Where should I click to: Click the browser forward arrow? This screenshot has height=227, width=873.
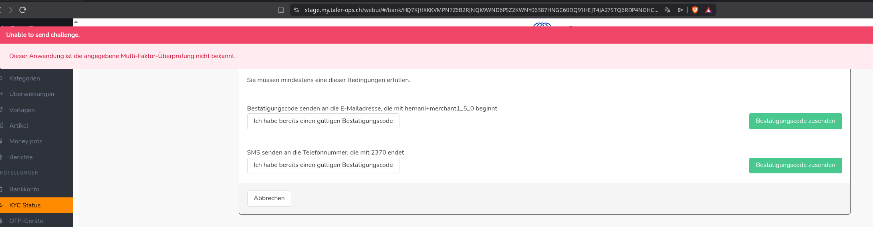tap(11, 10)
